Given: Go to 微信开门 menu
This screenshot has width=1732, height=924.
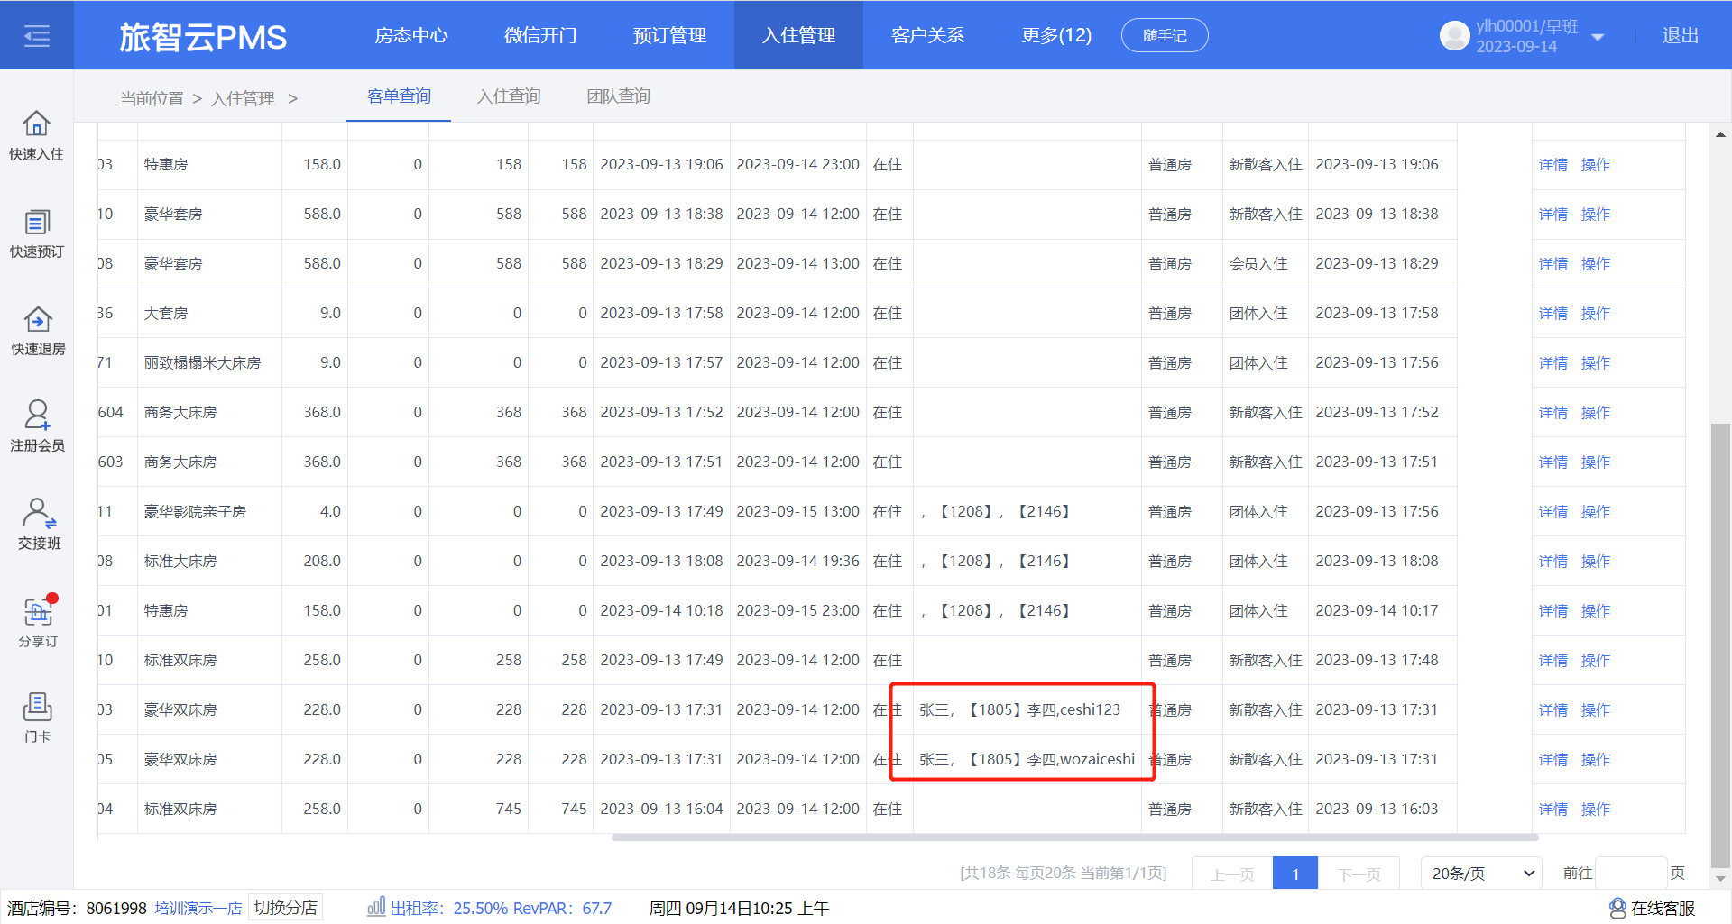Looking at the screenshot, I should 540,35.
